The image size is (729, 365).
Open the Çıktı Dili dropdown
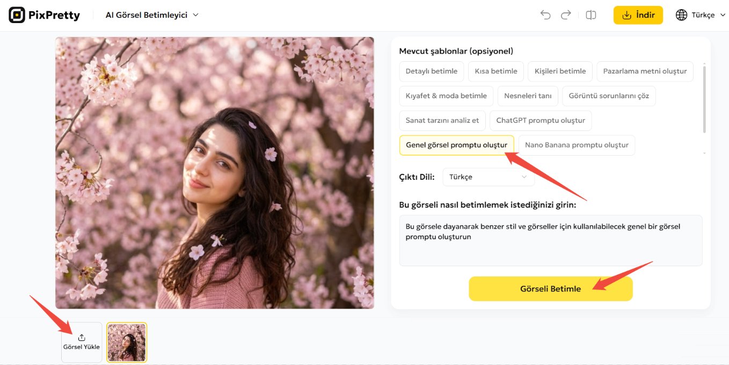[x=488, y=177]
